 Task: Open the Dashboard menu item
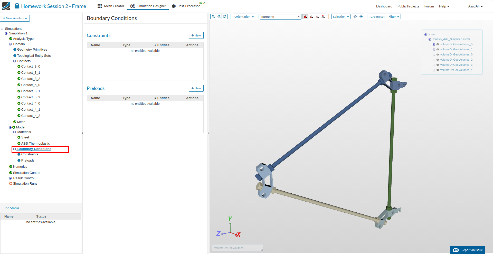[x=384, y=6]
